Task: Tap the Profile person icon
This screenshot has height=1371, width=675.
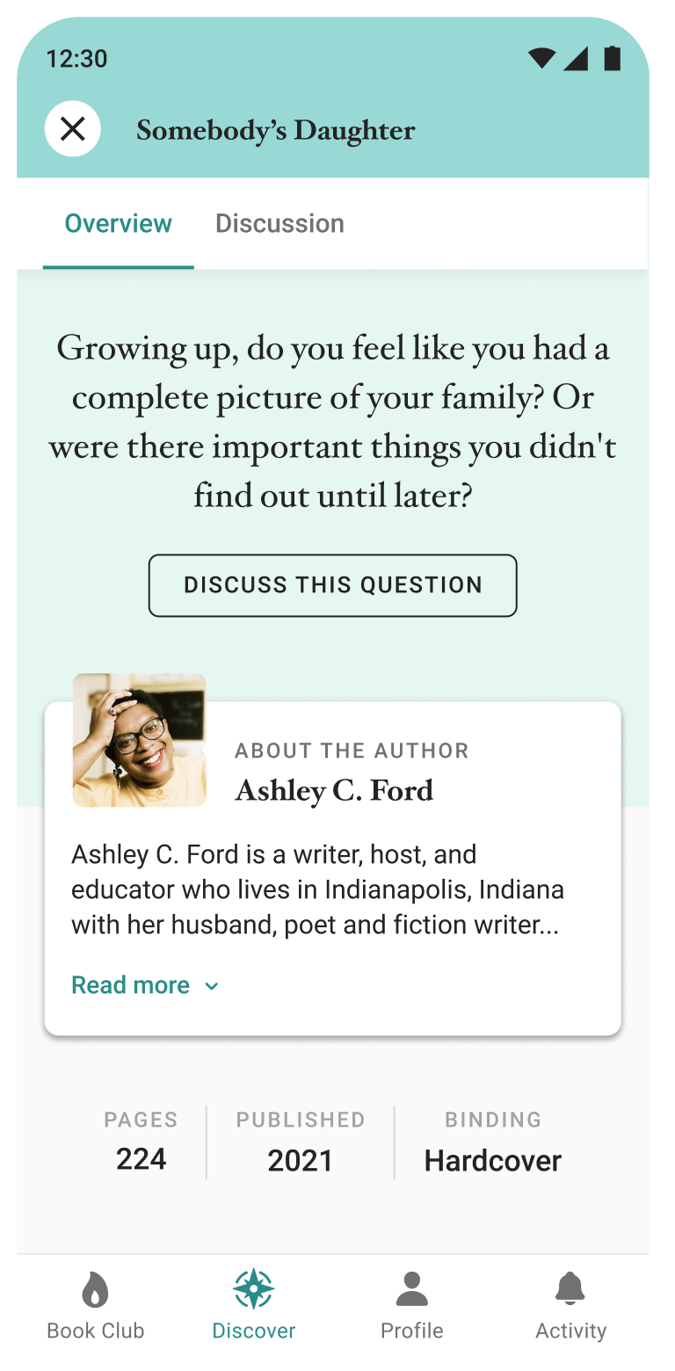Action: click(411, 1289)
